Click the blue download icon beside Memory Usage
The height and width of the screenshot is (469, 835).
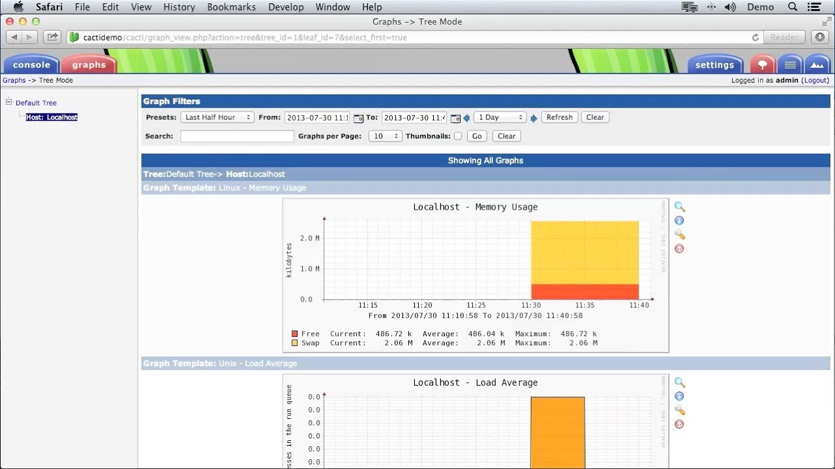[x=679, y=221]
